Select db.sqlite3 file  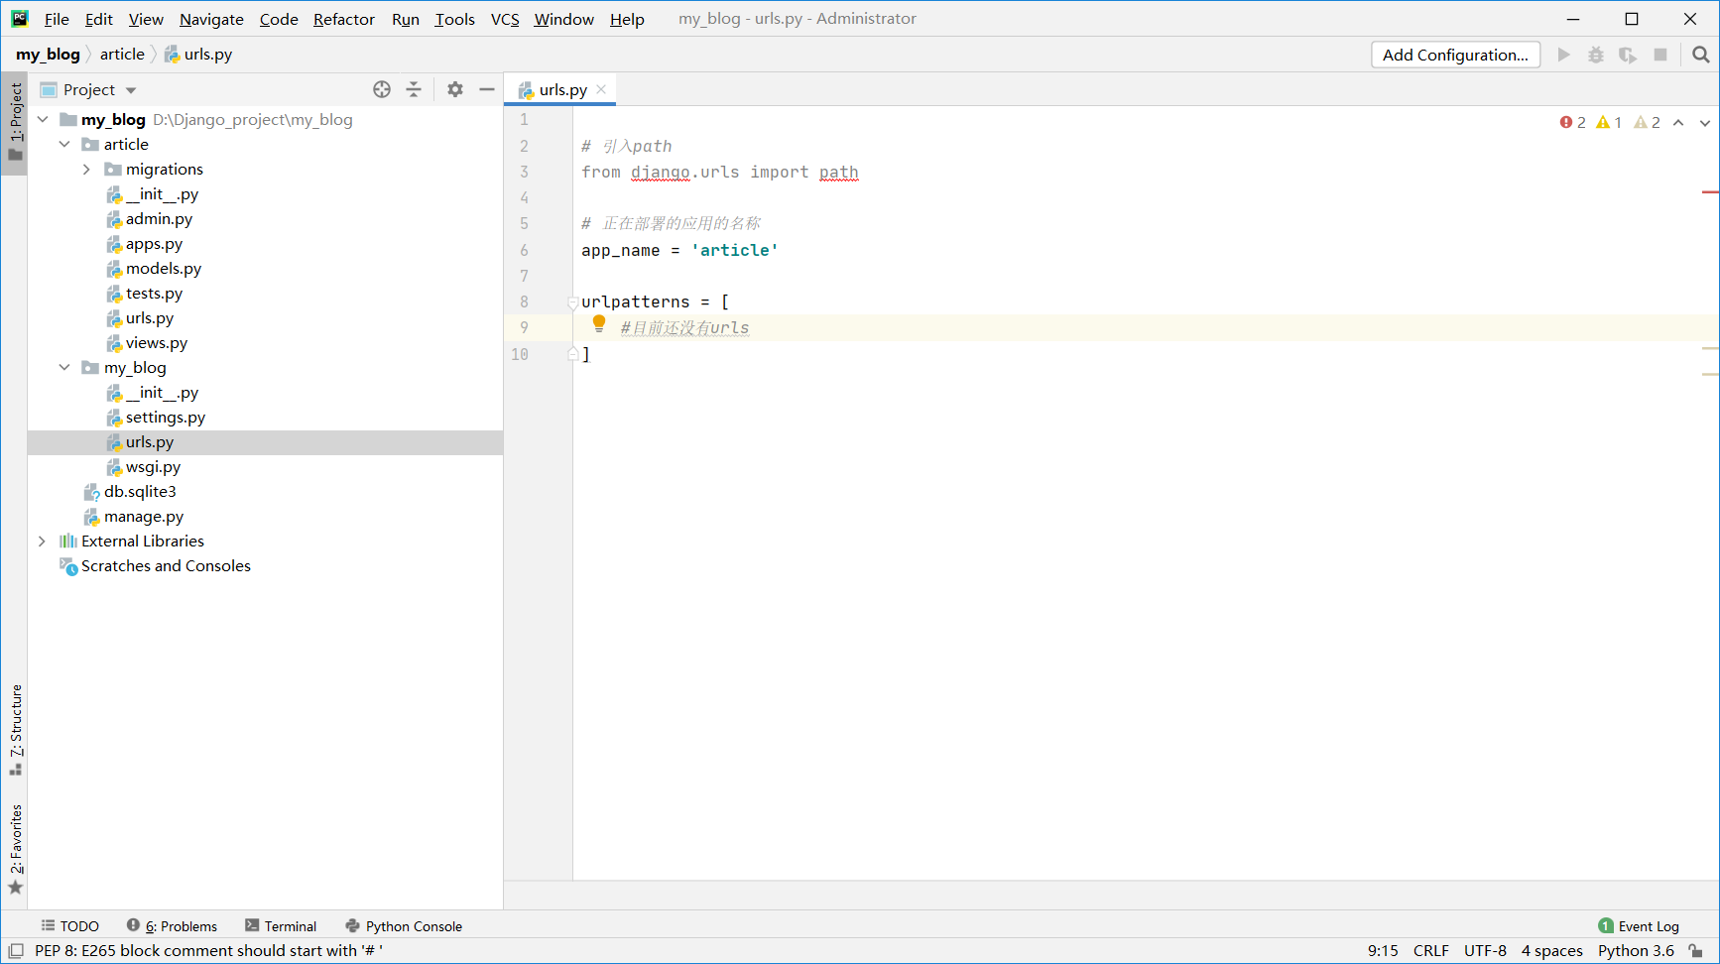click(x=139, y=491)
